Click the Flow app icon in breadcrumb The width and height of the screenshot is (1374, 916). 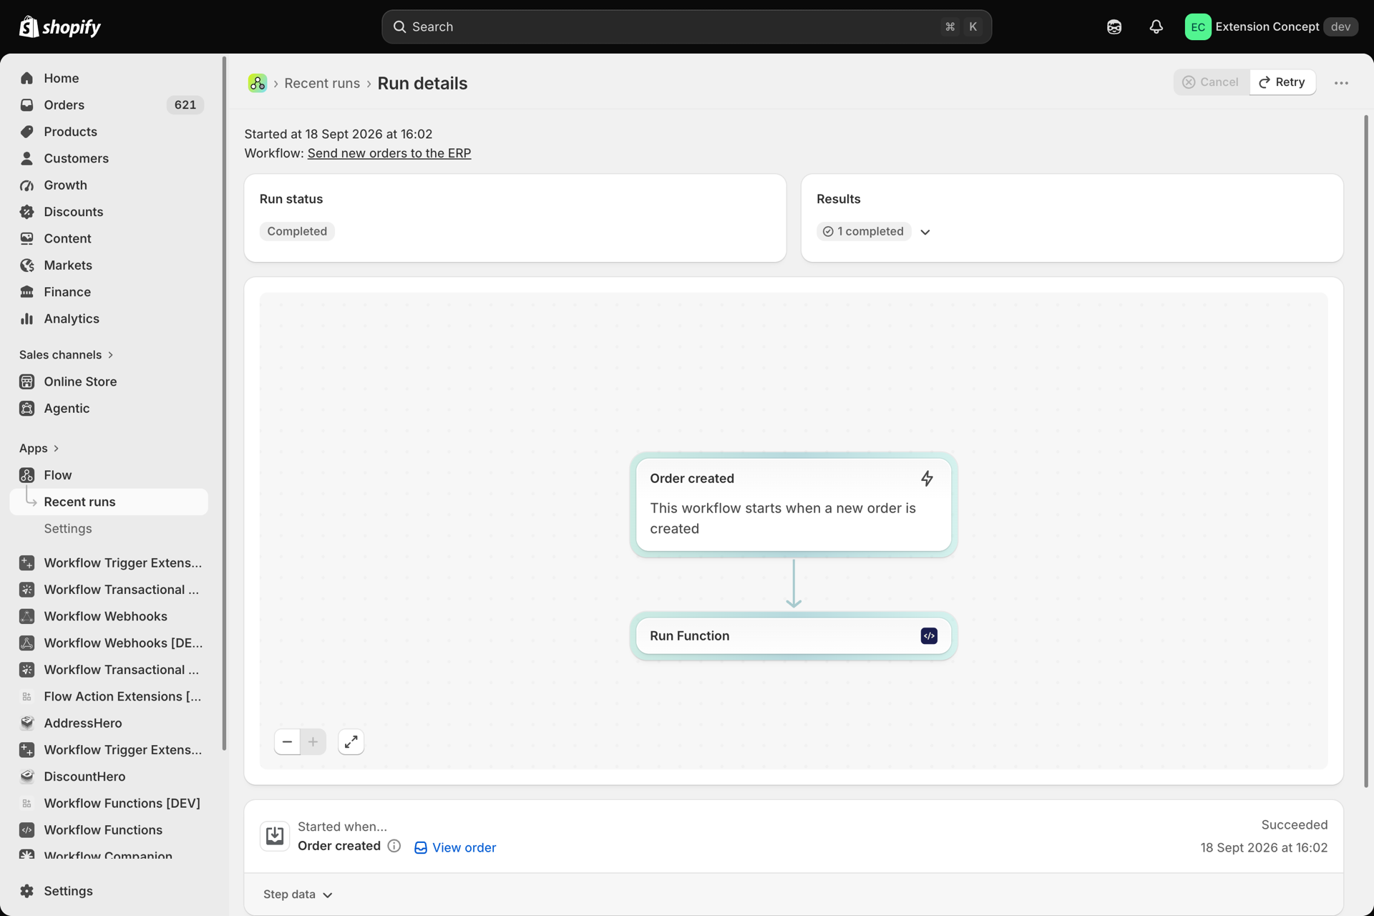coord(258,83)
